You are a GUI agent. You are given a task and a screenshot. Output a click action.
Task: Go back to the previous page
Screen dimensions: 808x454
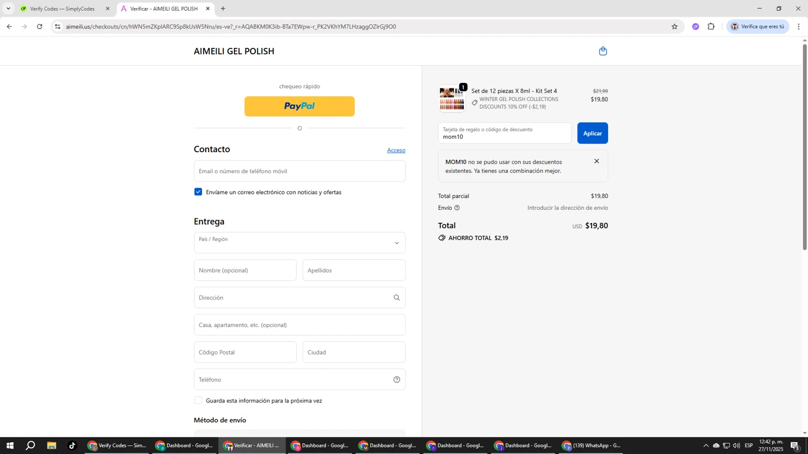coord(9,26)
